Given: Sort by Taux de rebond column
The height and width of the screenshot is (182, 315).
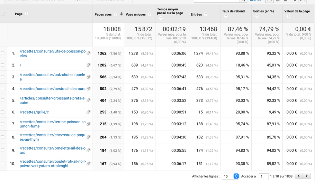Looking at the screenshot, I should (233, 11).
